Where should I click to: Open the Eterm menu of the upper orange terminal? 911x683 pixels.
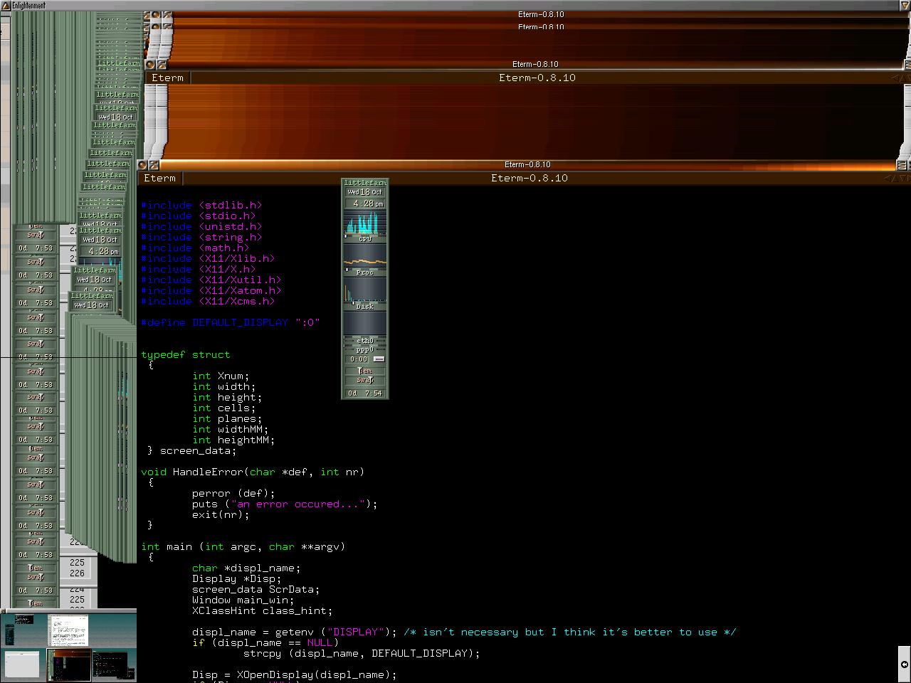point(167,78)
